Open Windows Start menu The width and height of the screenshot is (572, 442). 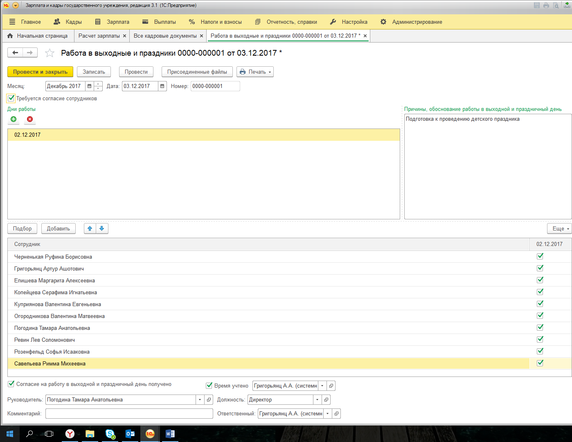tap(10, 434)
